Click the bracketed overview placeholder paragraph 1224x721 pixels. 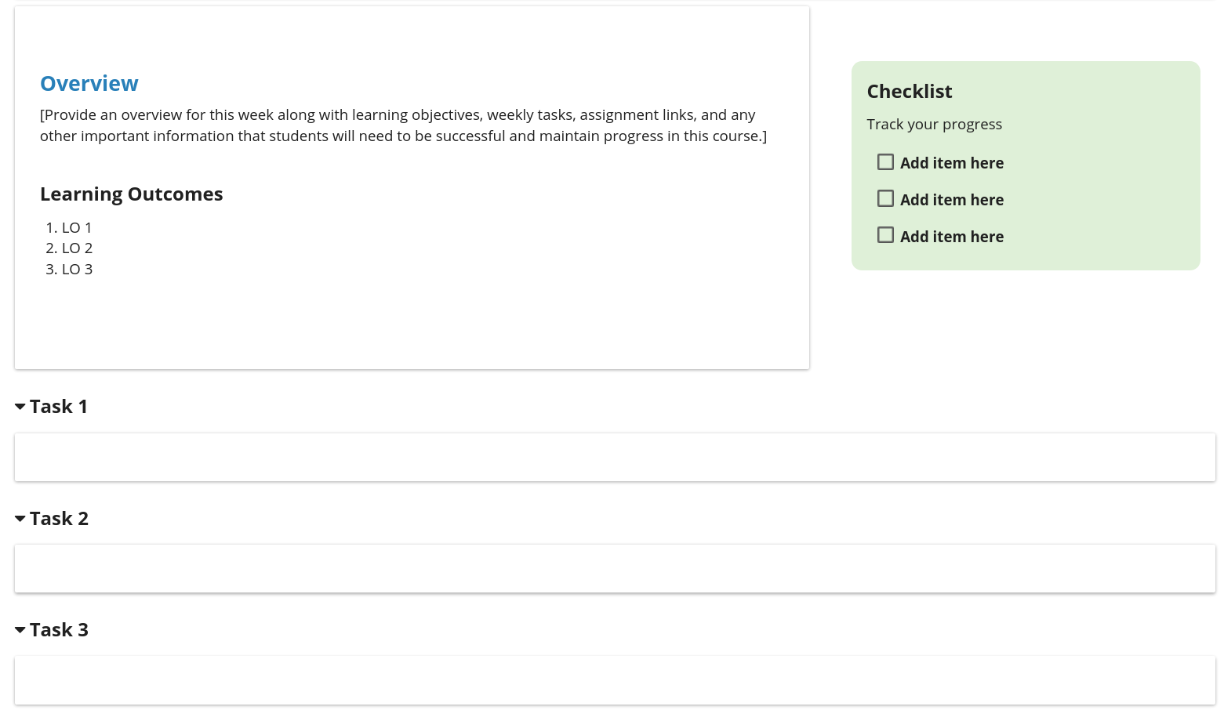[403, 125]
